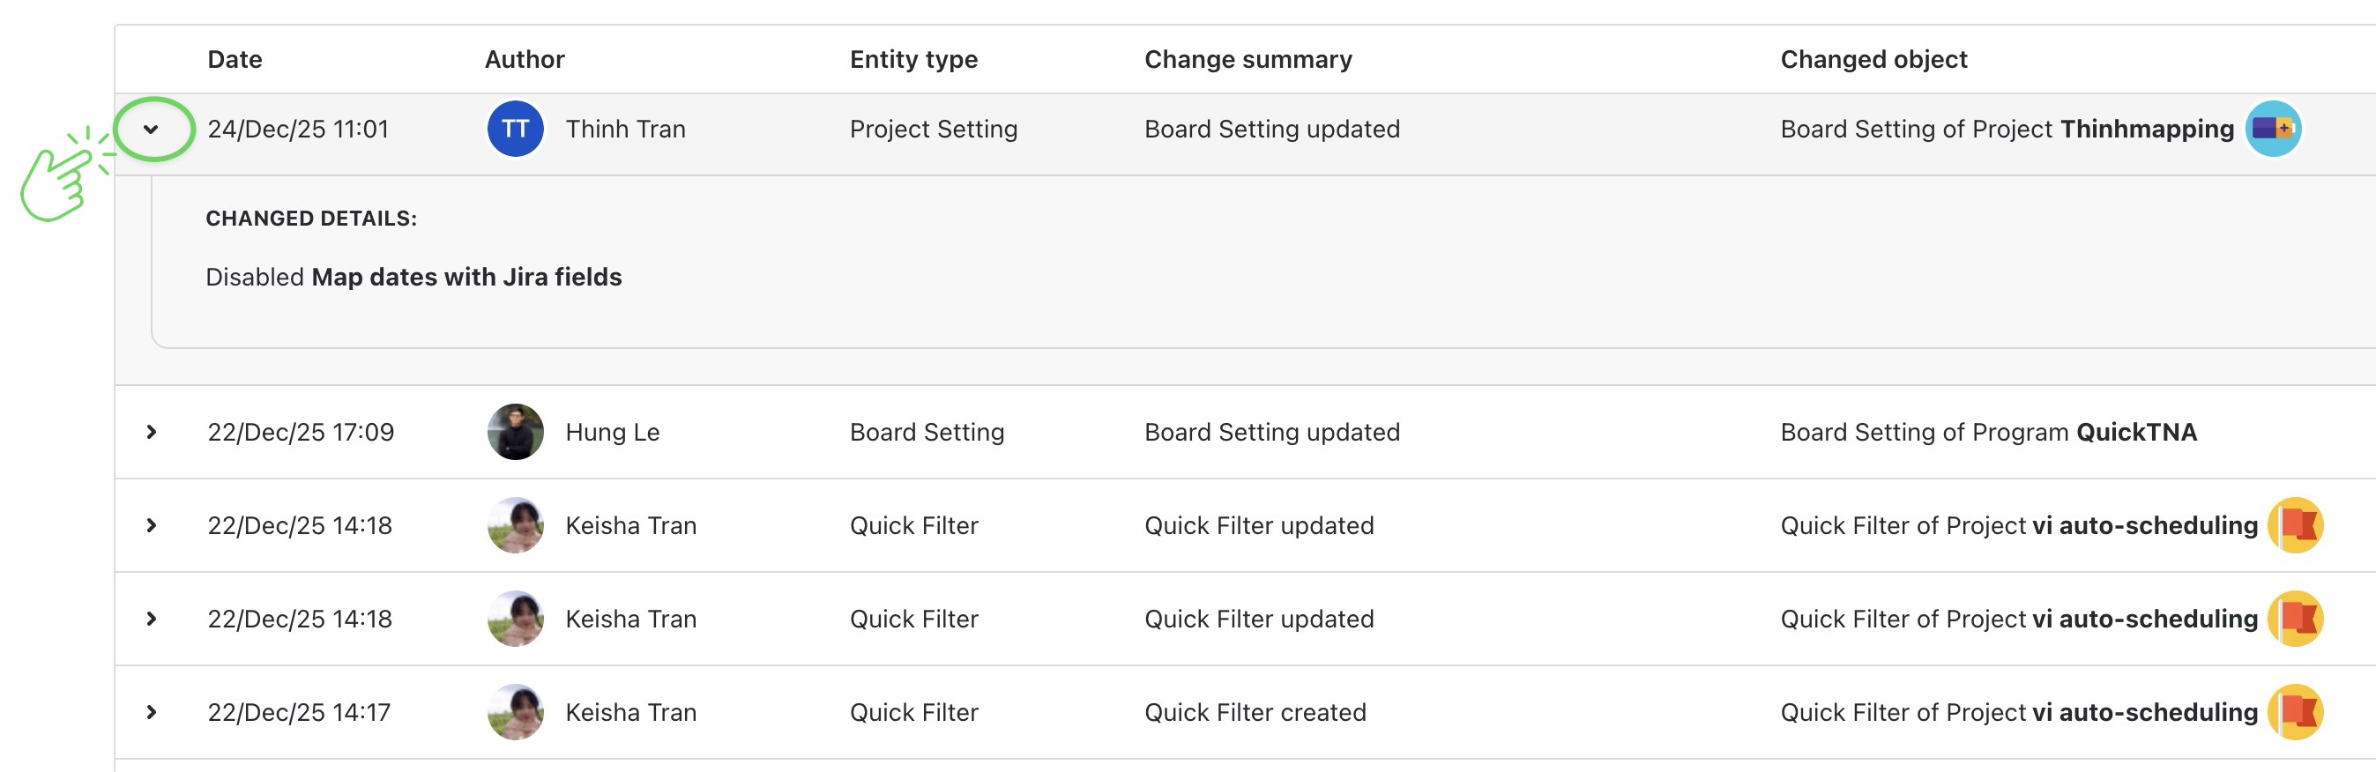Image resolution: width=2376 pixels, height=772 pixels.
Task: Open the Thinhmapping project link
Action: coord(2146,130)
